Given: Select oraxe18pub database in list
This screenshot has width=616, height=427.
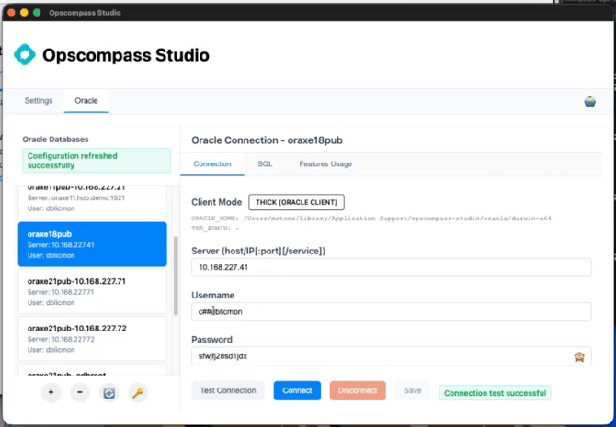Looking at the screenshot, I should tap(91, 244).
